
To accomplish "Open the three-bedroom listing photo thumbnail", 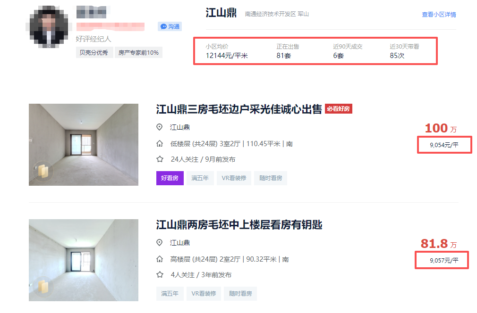I will click(x=84, y=144).
